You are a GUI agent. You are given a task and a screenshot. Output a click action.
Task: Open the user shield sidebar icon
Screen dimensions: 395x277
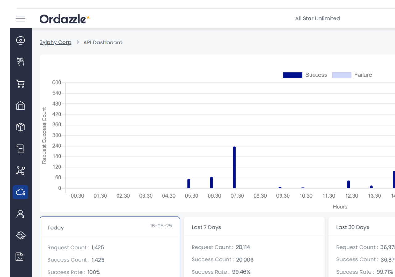click(21, 214)
